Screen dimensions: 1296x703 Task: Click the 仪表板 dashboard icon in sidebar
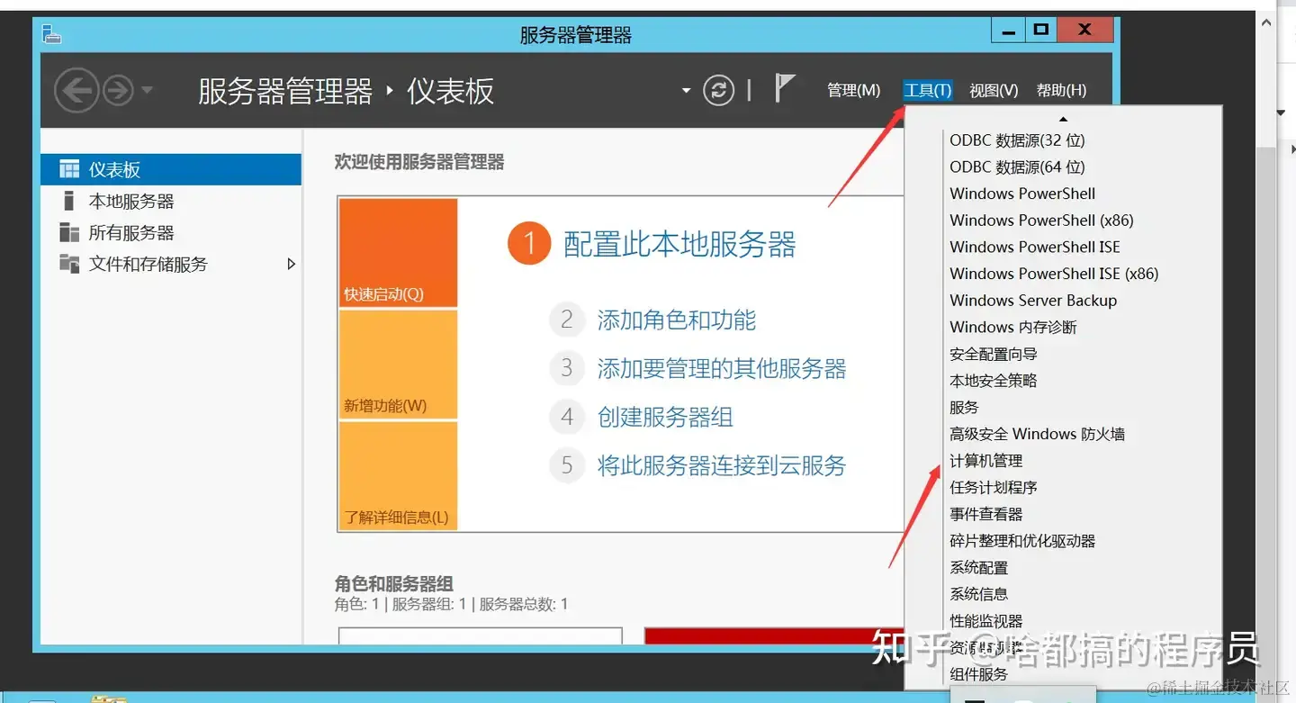68,169
